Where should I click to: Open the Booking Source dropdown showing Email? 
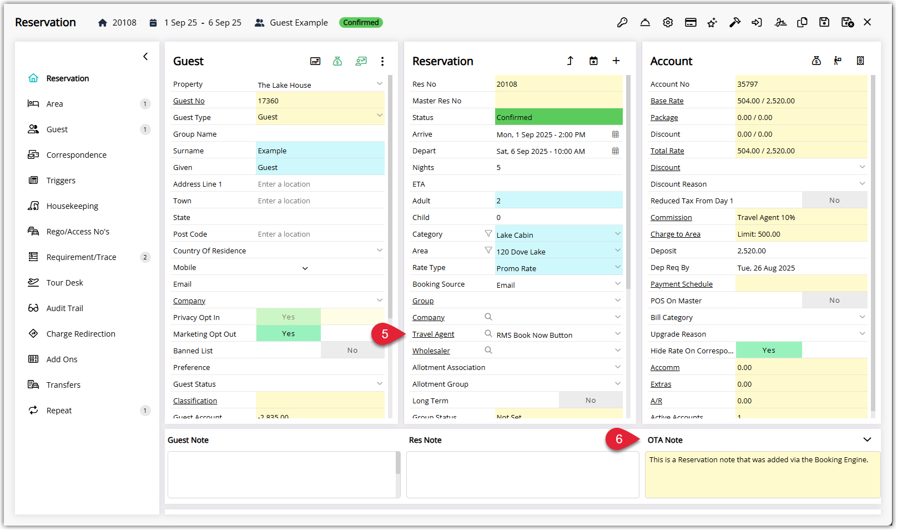[x=618, y=284]
